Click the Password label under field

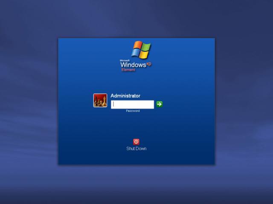click(x=133, y=111)
